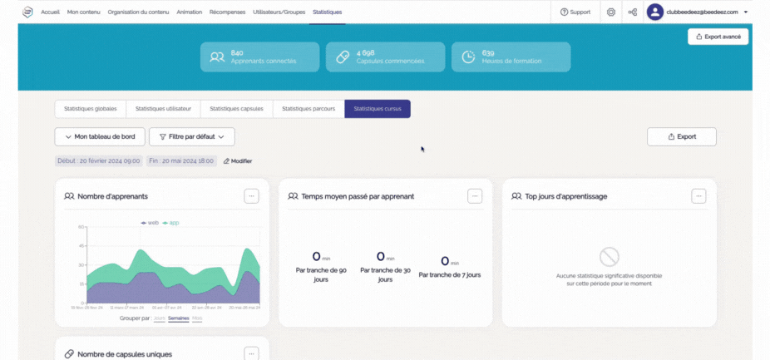Click the Support help link
This screenshot has height=360, width=770.
click(x=575, y=12)
